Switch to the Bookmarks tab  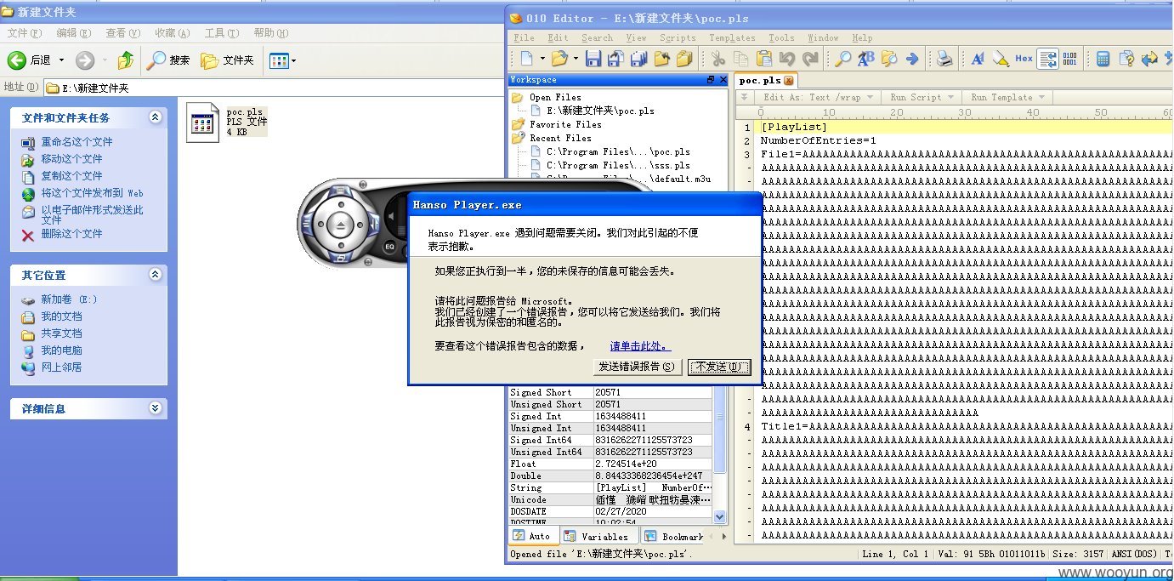[674, 536]
